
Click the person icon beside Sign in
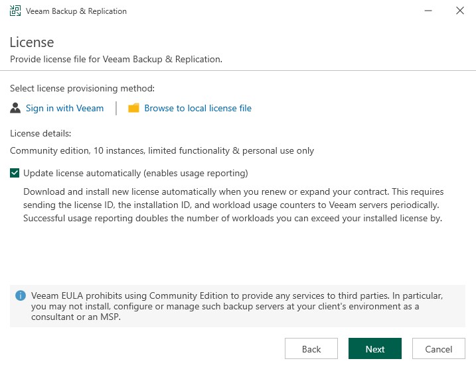click(16, 108)
